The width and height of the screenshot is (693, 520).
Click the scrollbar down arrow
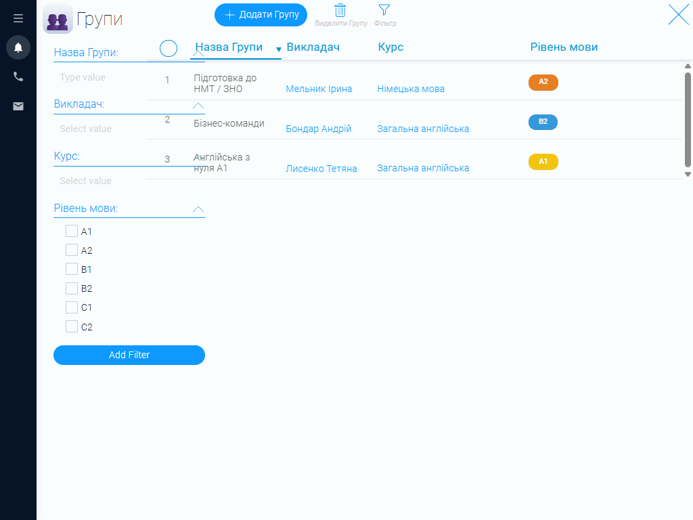688,174
